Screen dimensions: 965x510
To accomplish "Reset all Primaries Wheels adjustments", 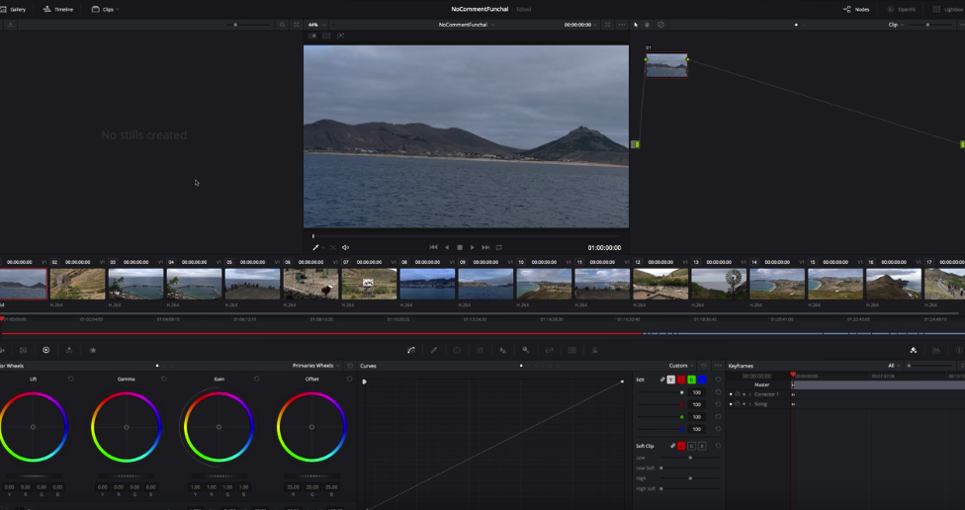I will click(x=350, y=366).
